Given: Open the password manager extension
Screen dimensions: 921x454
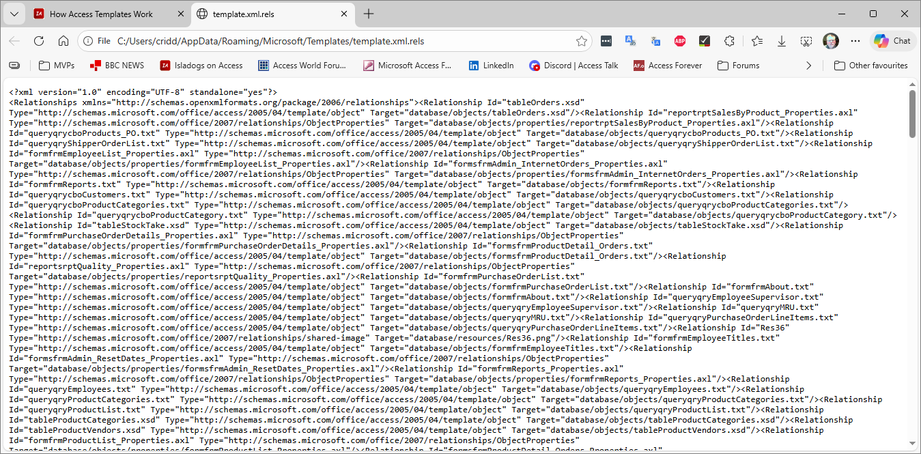Looking at the screenshot, I should tap(606, 41).
